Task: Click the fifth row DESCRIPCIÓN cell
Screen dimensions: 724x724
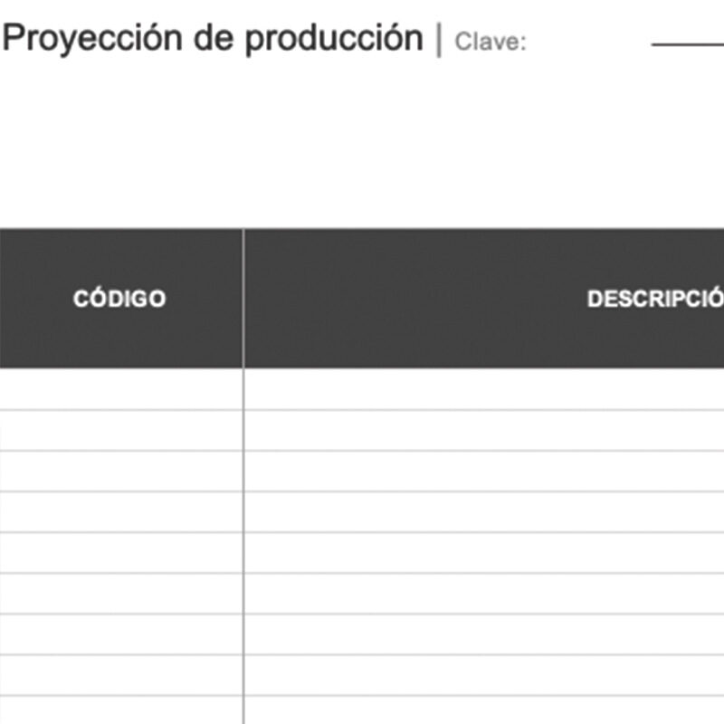Action: [484, 552]
